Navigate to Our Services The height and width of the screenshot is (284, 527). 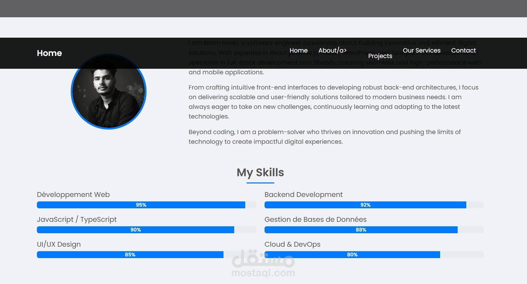(x=421, y=50)
